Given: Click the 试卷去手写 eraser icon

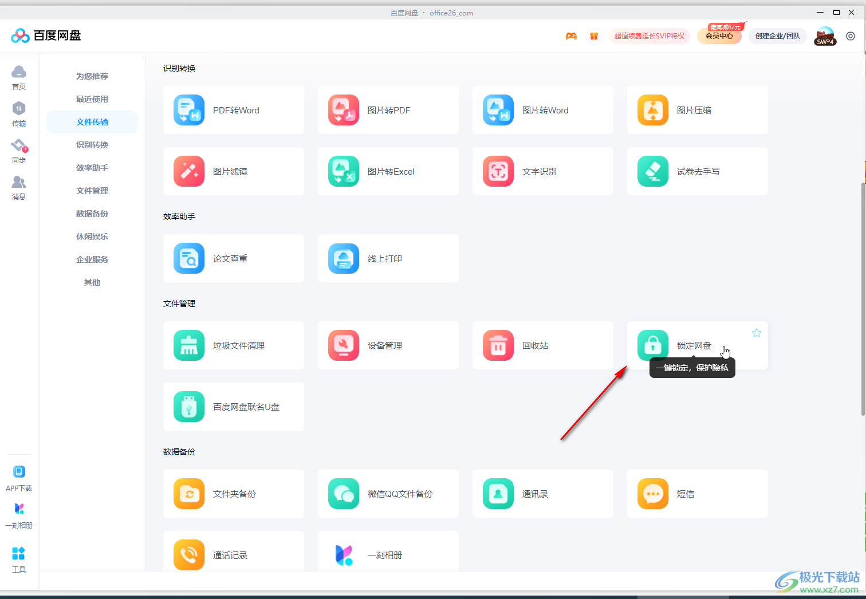Looking at the screenshot, I should (653, 171).
